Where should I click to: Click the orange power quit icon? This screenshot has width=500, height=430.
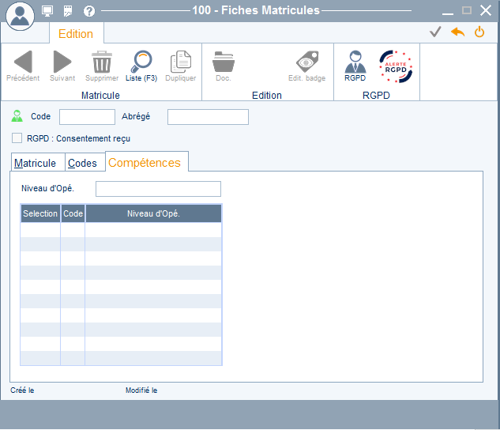479,32
